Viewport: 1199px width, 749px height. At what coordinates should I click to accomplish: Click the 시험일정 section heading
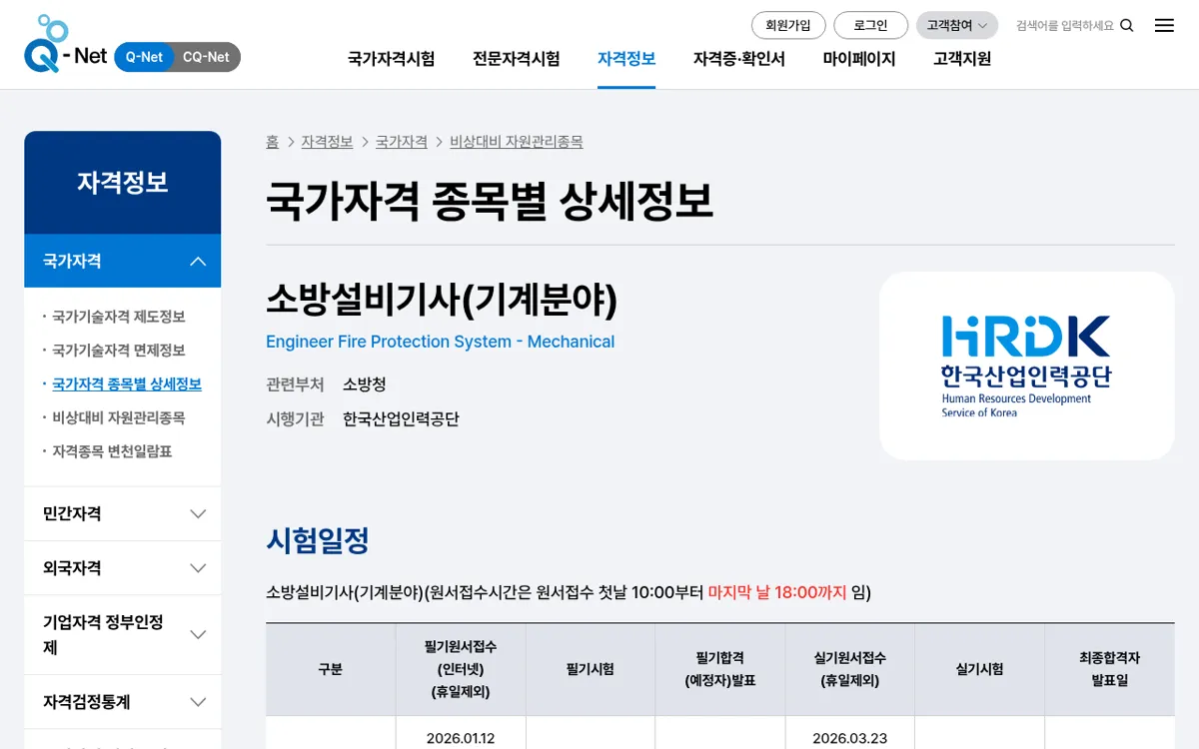(x=318, y=541)
